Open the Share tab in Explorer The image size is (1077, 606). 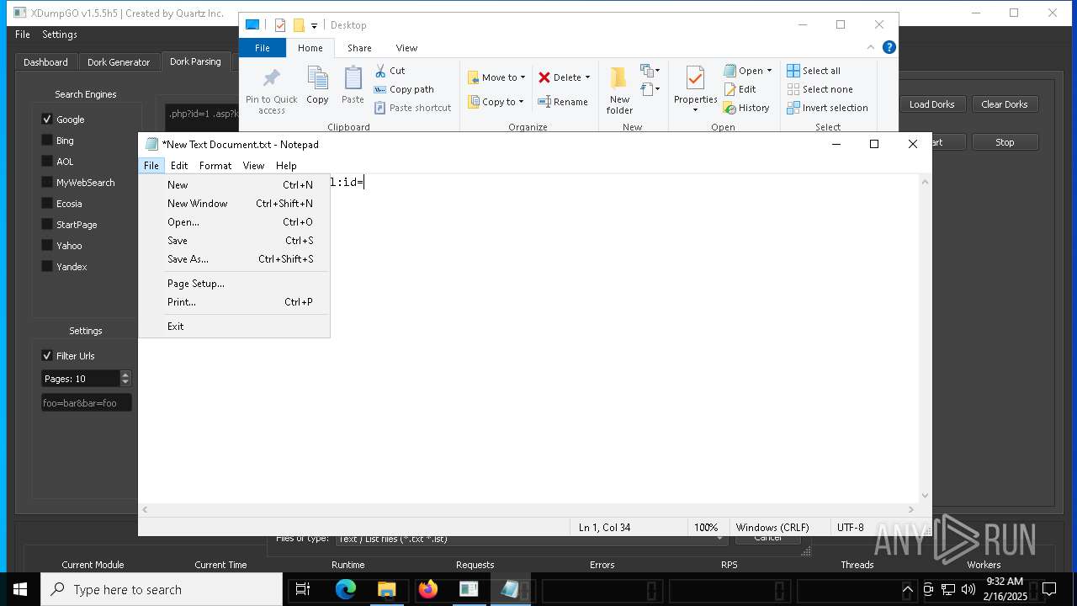click(359, 48)
